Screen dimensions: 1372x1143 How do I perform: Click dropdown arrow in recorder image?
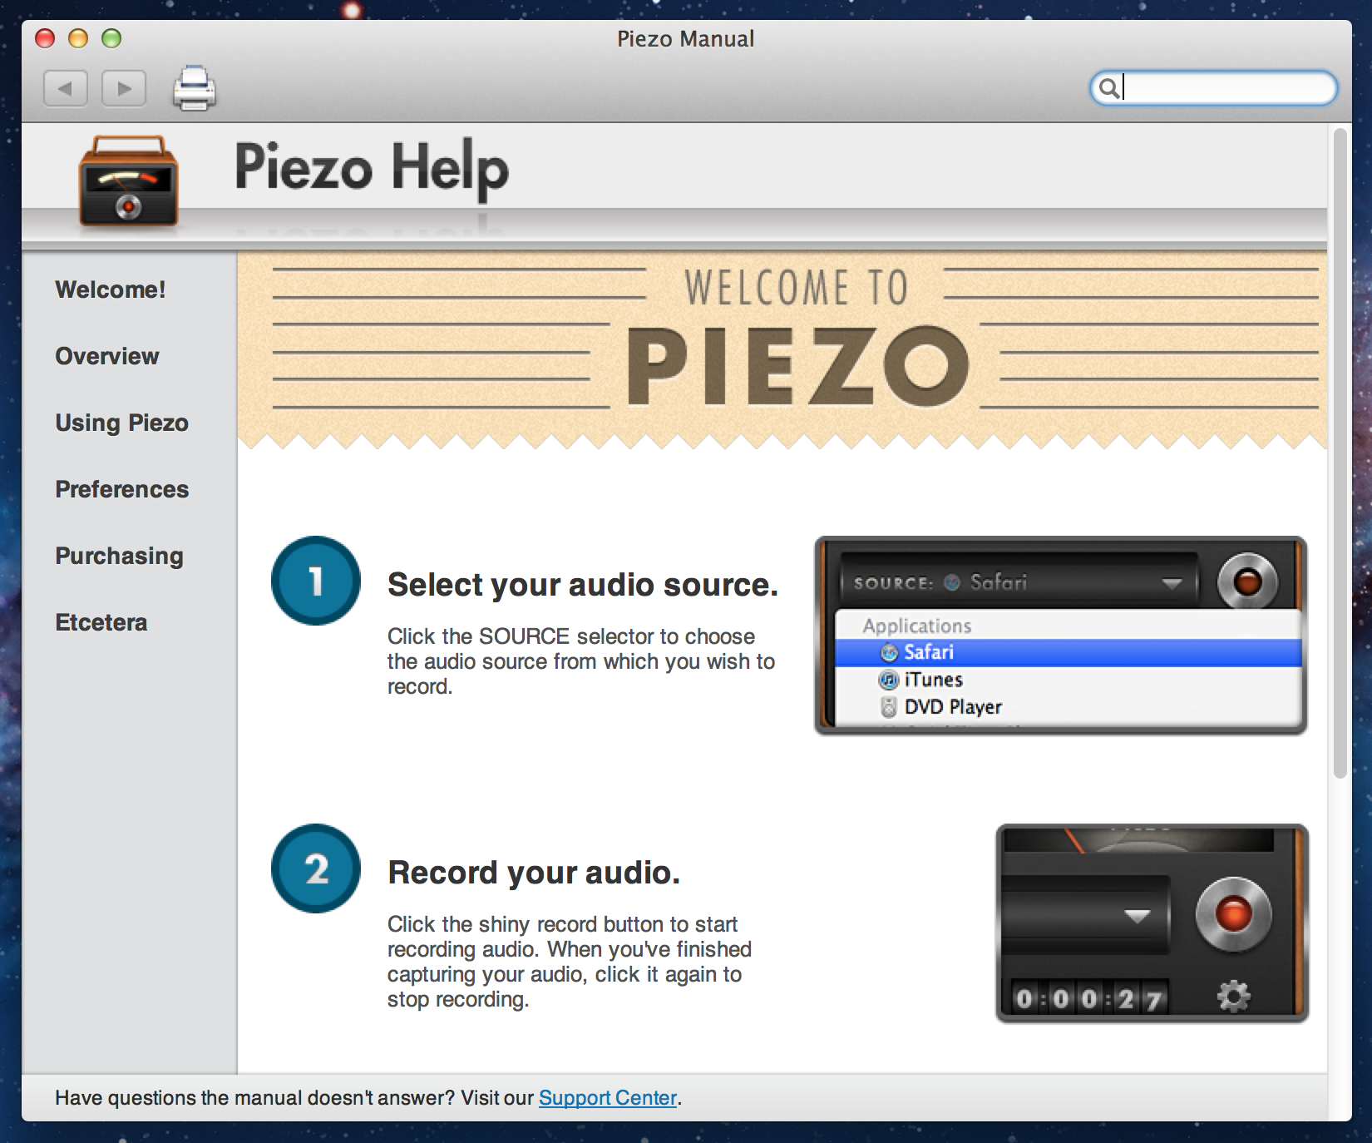coord(1137,916)
